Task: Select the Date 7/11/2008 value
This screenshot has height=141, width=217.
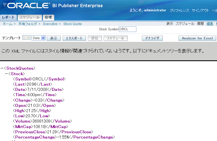Action: tap(37, 90)
